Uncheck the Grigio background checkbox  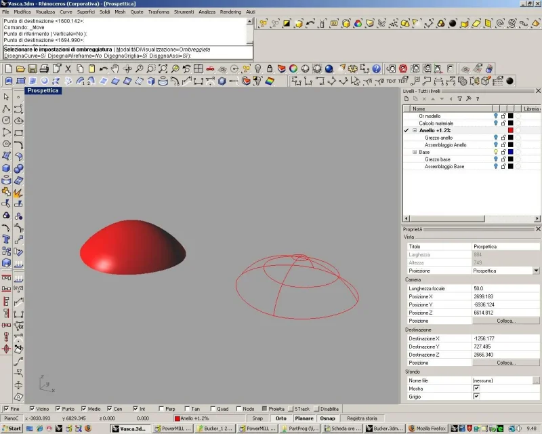click(x=476, y=396)
